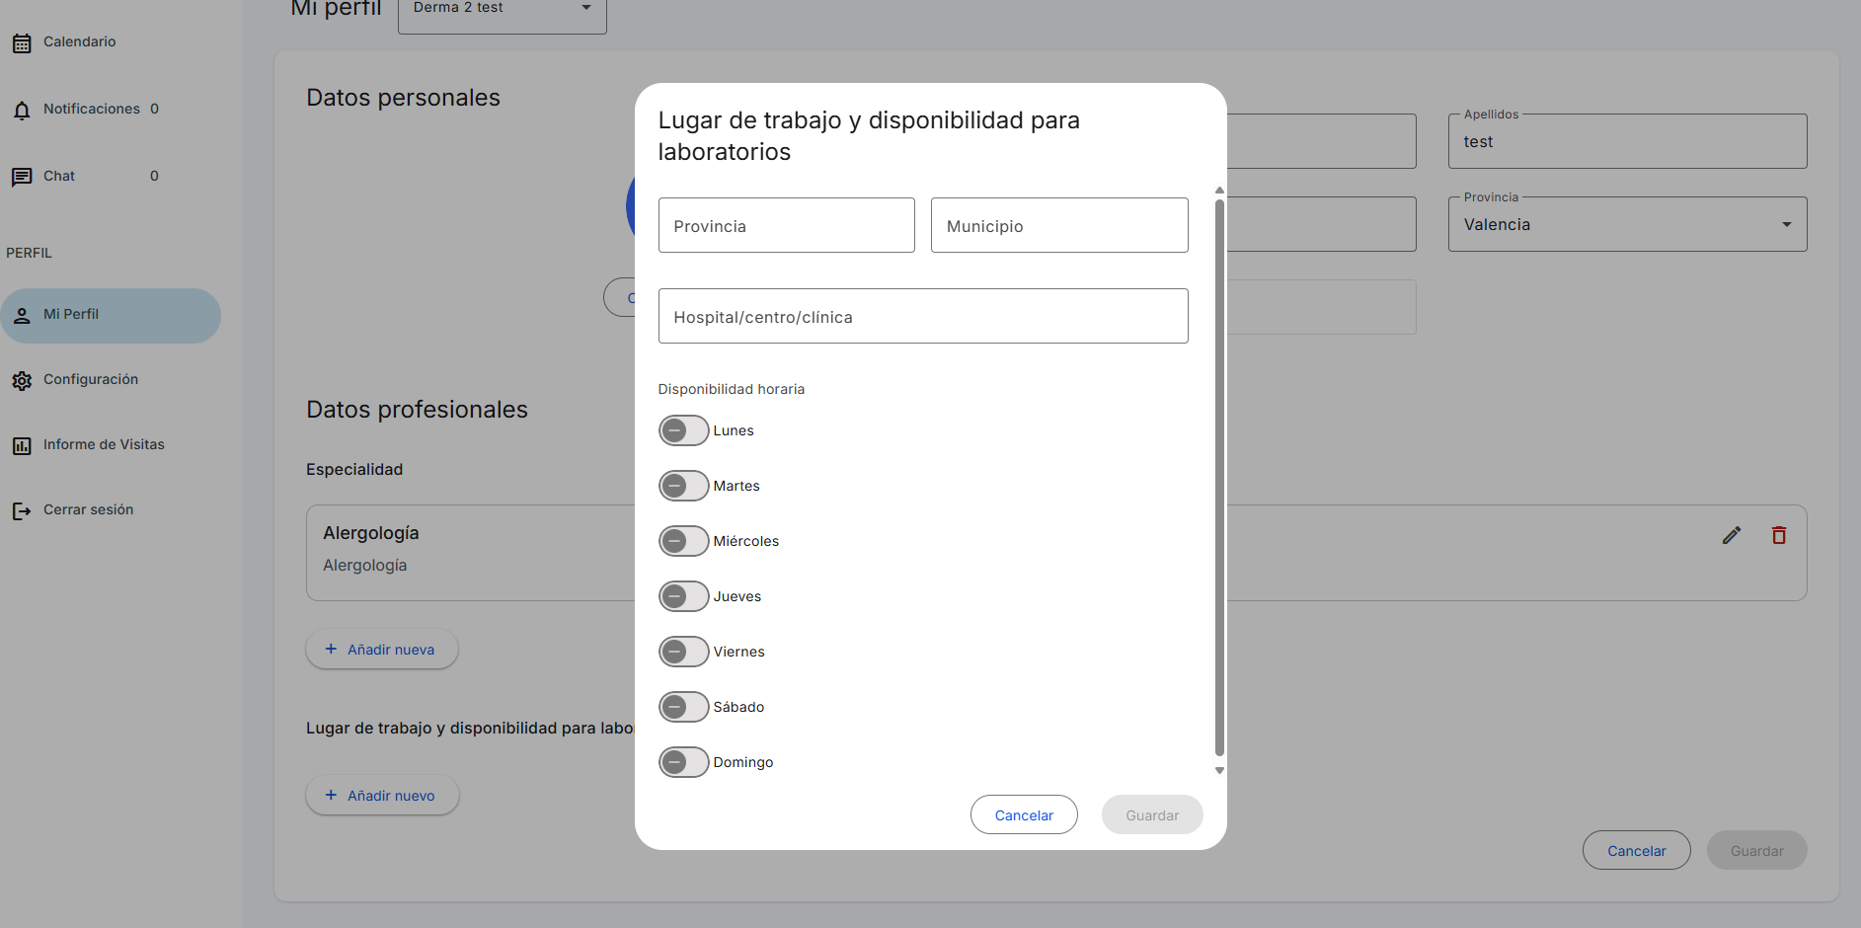The image size is (1861, 928).
Task: Click the Datos profesionales heading
Action: (x=417, y=409)
